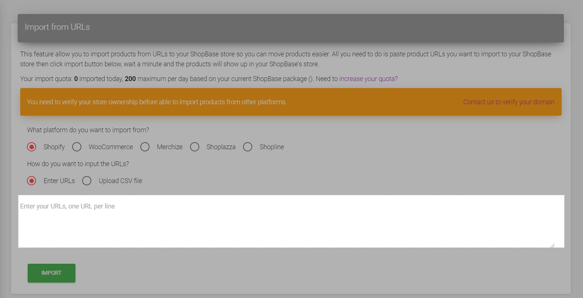The width and height of the screenshot is (583, 298).
Task: Click the text area resize handle
Action: (x=552, y=245)
